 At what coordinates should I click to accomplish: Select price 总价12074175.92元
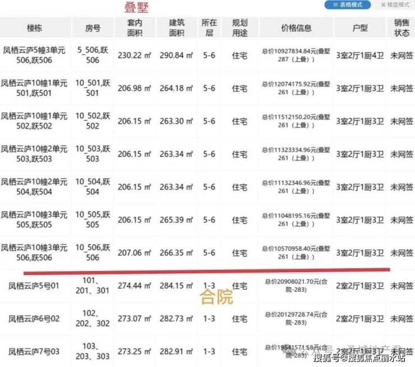[x=296, y=88]
